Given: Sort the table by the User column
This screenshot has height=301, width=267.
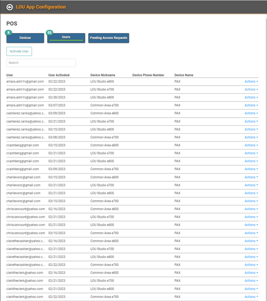Looking at the screenshot, I should tap(9, 75).
